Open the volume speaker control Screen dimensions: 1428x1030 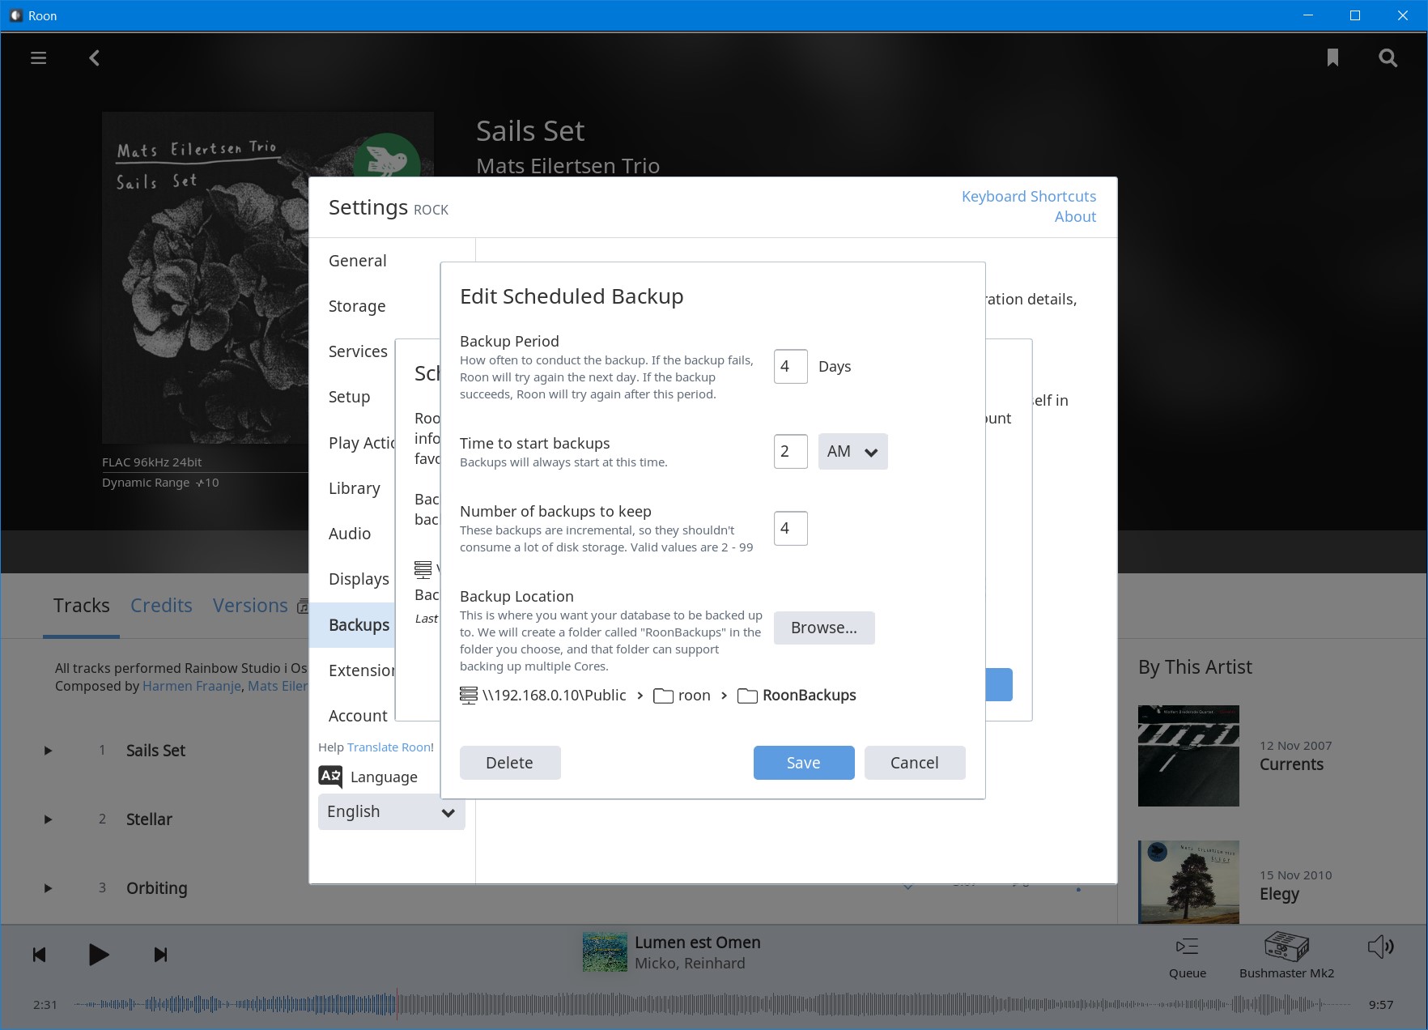point(1380,947)
